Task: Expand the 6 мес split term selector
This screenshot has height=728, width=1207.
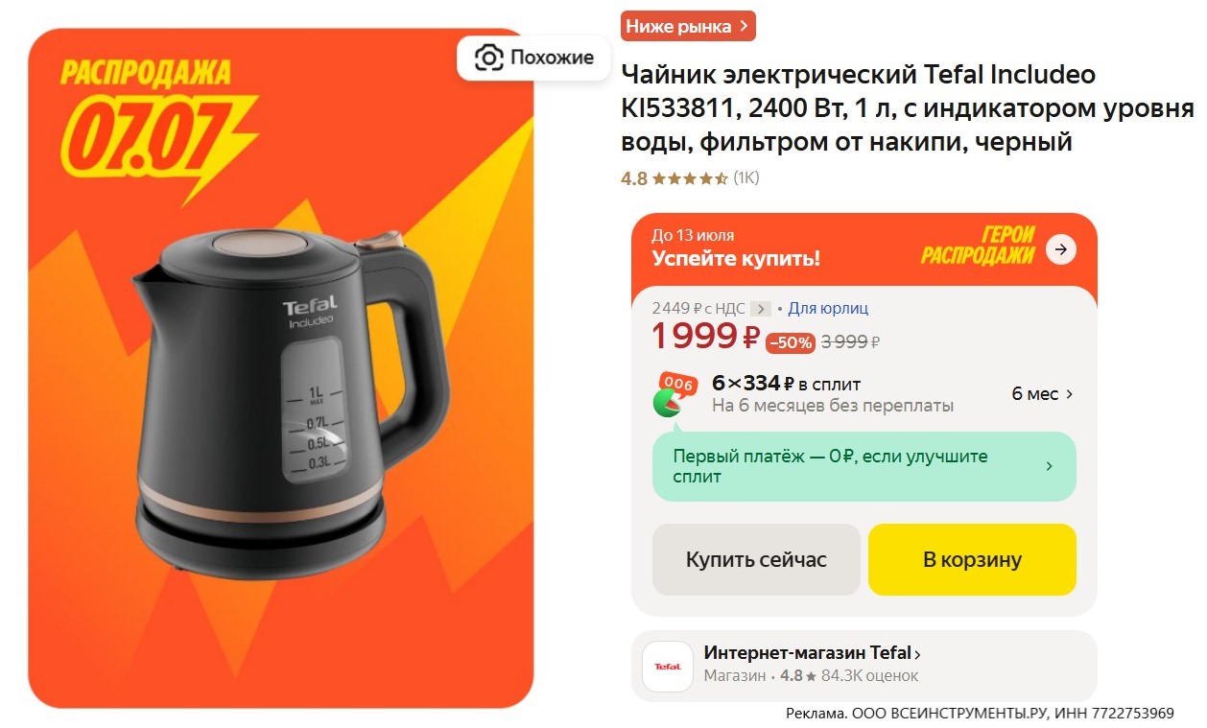Action: pyautogui.click(x=1042, y=394)
